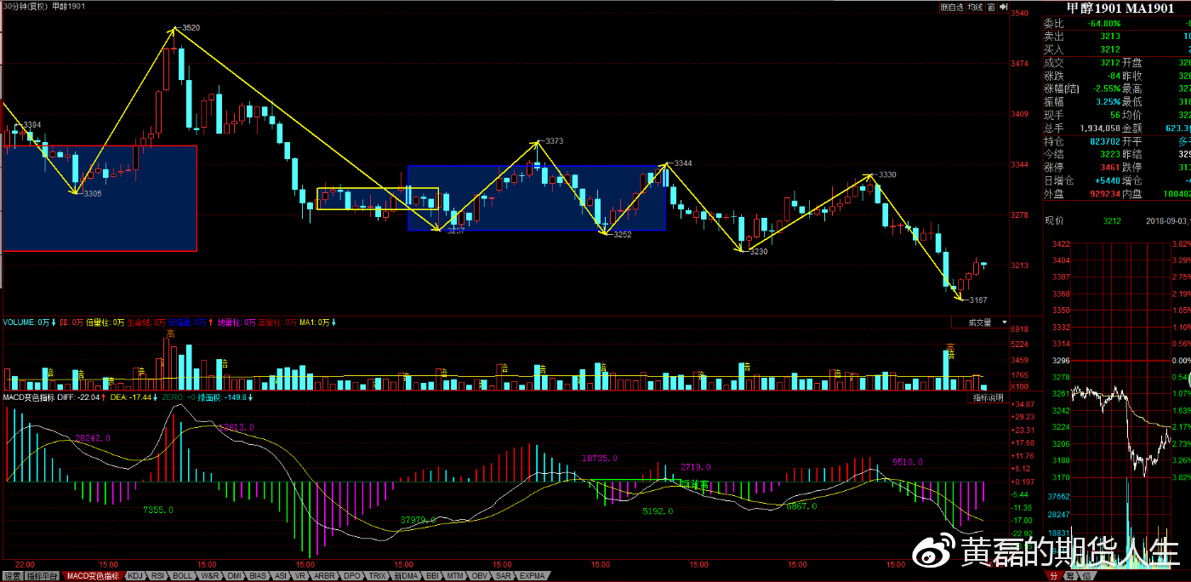Click the 30分钟(复权) period label
Image resolution: width=1191 pixels, height=582 pixels.
[24, 7]
